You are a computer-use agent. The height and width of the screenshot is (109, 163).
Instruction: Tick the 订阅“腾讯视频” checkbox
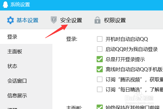(x=100, y=79)
